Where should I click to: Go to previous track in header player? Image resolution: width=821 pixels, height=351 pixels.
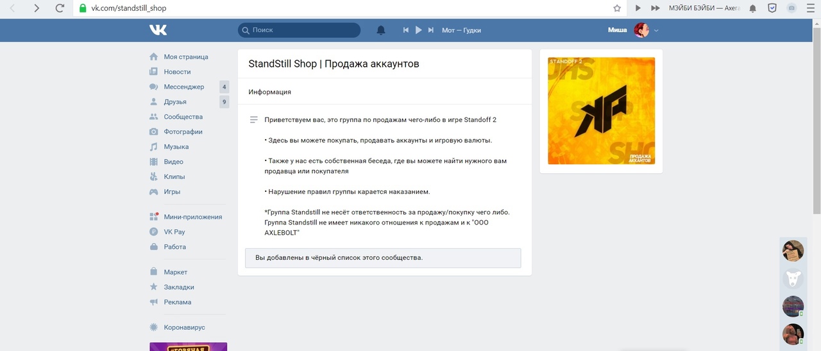(x=405, y=30)
